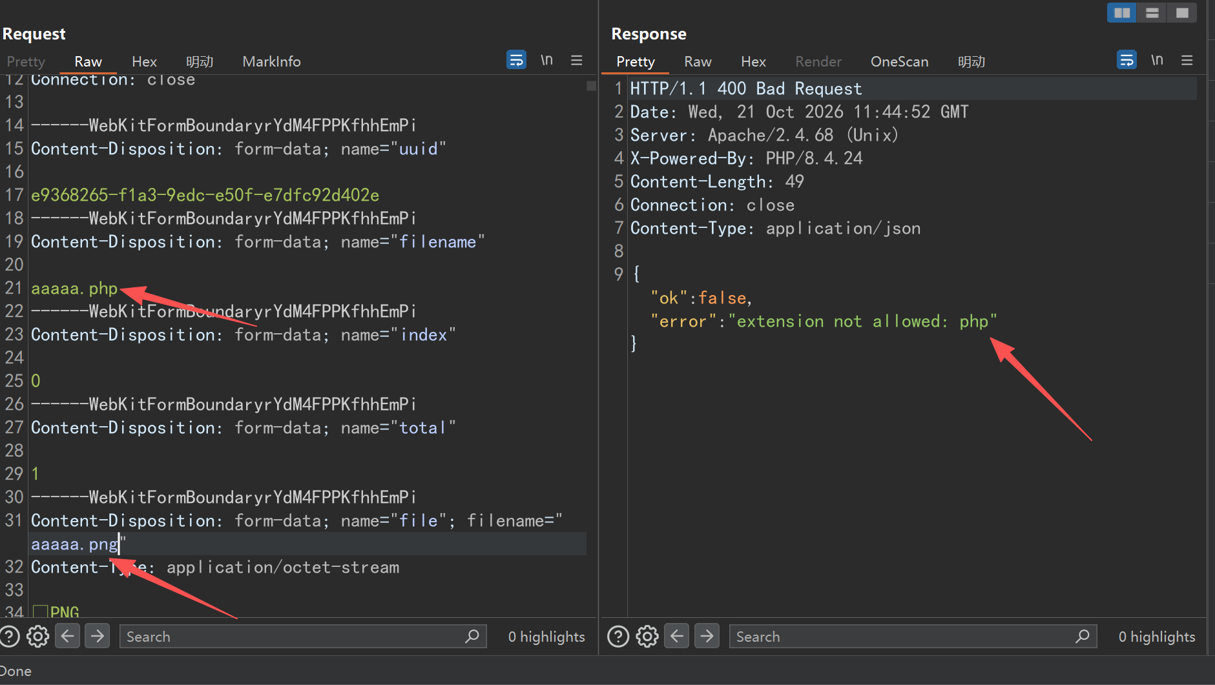
Task: Go to next match in Request search
Action: (x=98, y=637)
